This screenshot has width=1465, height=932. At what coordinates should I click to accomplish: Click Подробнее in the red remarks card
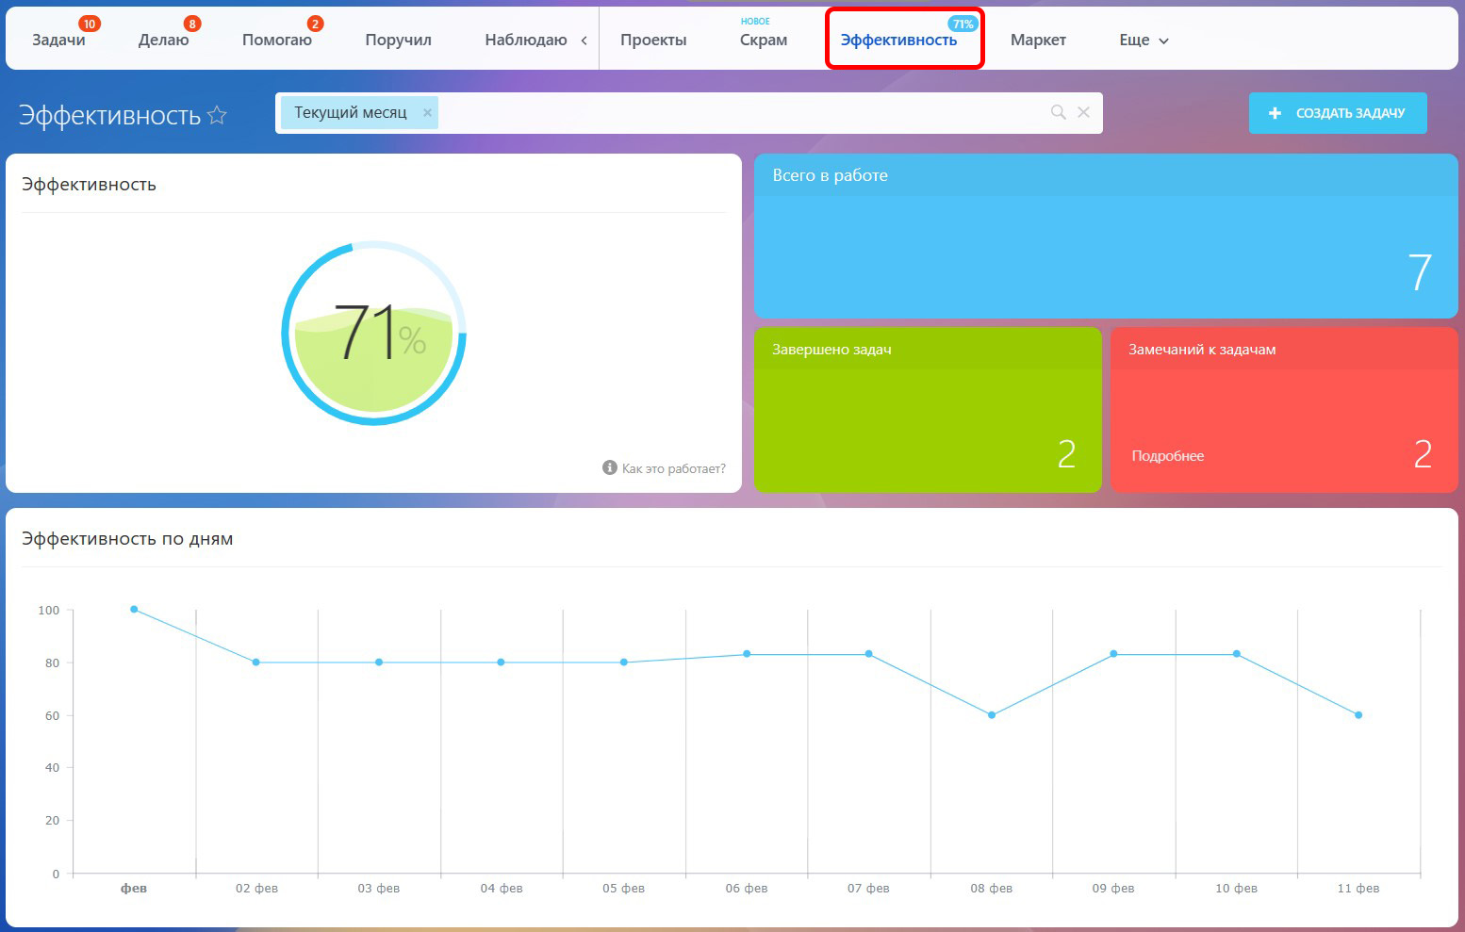tap(1167, 456)
